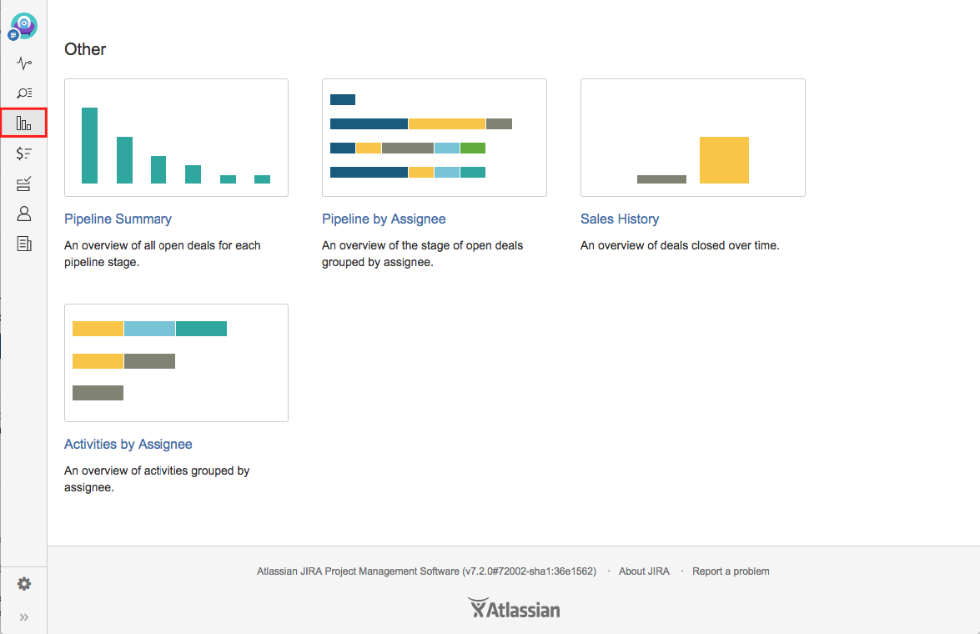Open the Pipeline Summary report link
Screen dimensions: 980x634
[118, 219]
